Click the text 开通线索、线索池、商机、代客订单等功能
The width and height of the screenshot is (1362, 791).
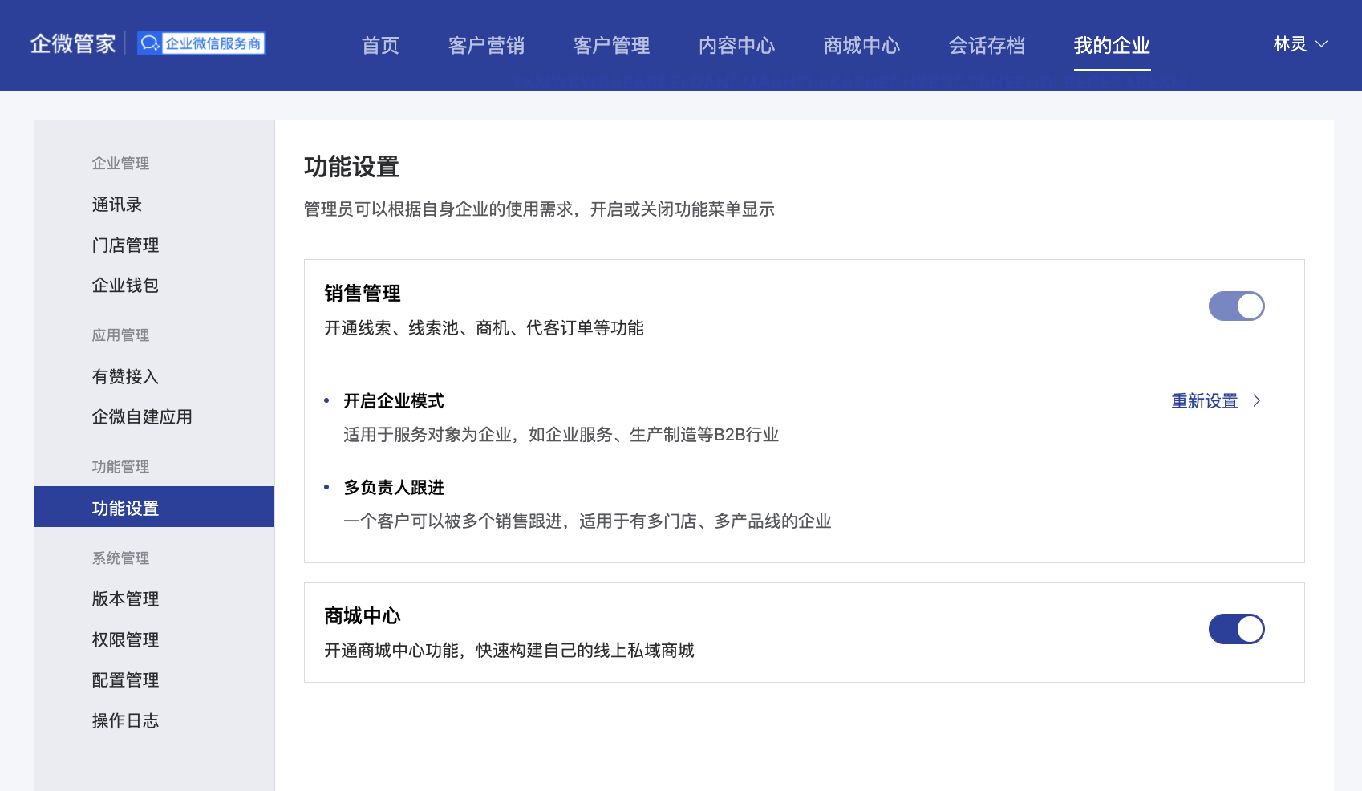[x=484, y=327]
